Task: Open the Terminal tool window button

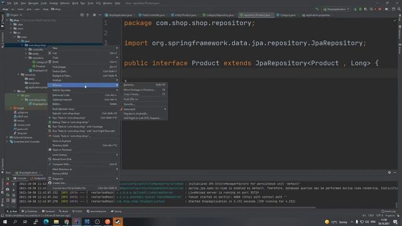Action: tap(48, 212)
